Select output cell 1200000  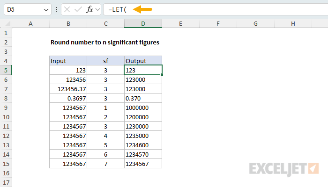coord(143,117)
